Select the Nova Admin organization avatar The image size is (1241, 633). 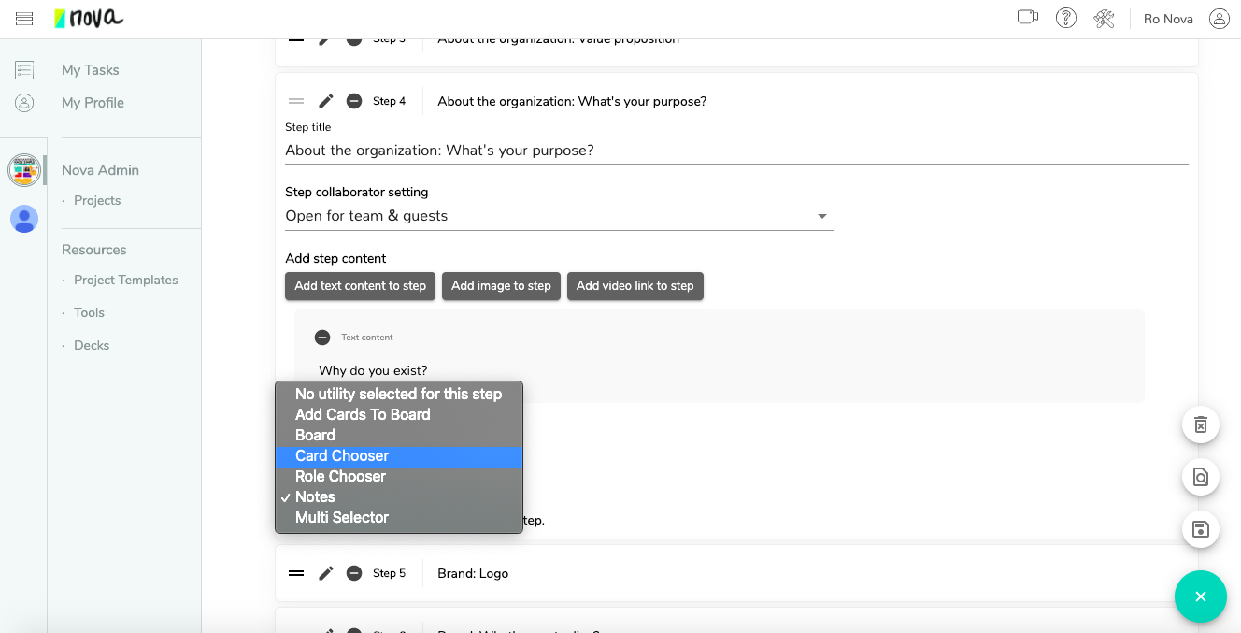coord(24,170)
